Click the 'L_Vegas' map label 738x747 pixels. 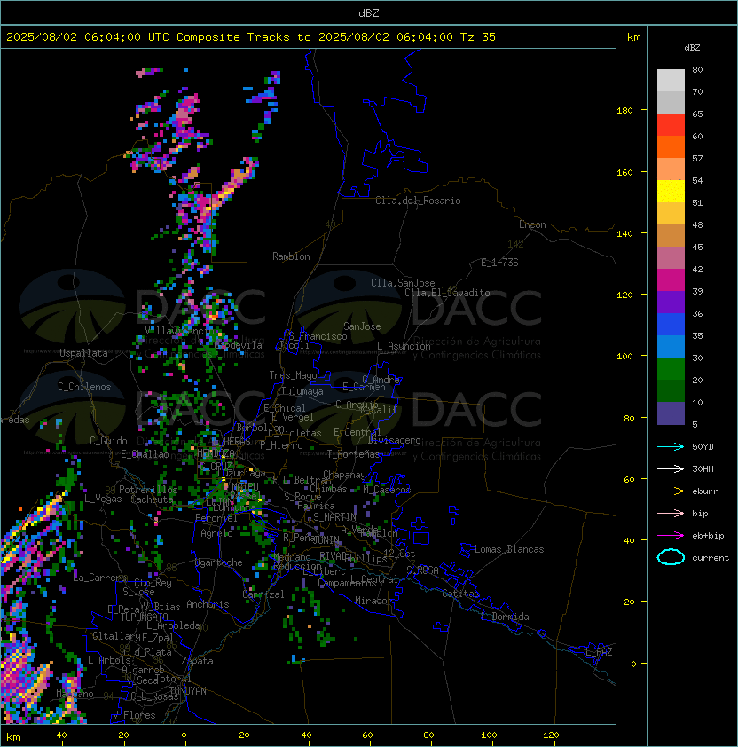coord(103,499)
